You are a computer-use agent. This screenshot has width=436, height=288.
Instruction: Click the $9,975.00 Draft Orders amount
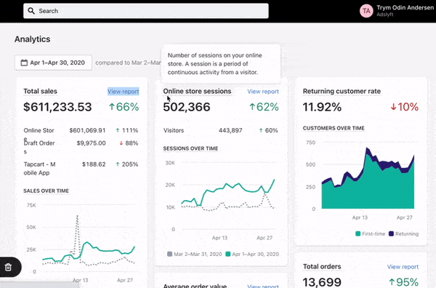coord(92,143)
